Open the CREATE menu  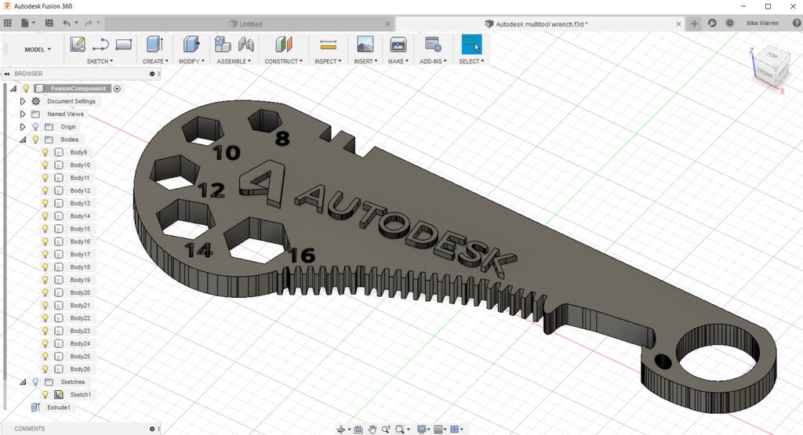tap(155, 61)
